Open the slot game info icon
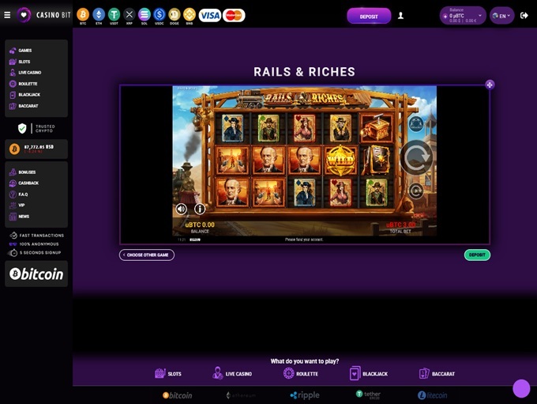The height and width of the screenshot is (404, 537). click(200, 209)
